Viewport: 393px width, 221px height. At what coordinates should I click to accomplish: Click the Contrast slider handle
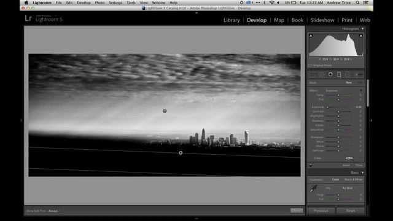click(x=338, y=112)
